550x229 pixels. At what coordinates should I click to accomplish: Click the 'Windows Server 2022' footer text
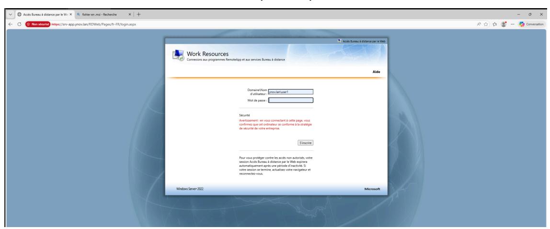(189, 189)
